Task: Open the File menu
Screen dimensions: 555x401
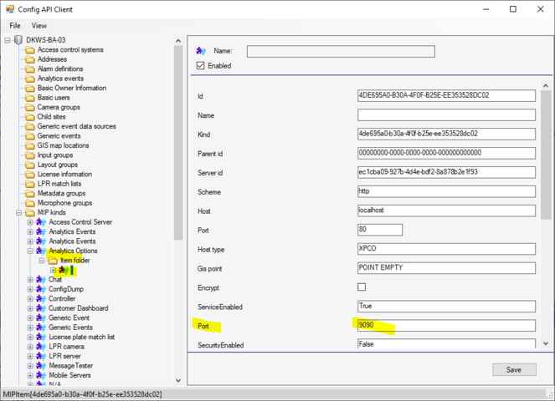Action: [15, 26]
